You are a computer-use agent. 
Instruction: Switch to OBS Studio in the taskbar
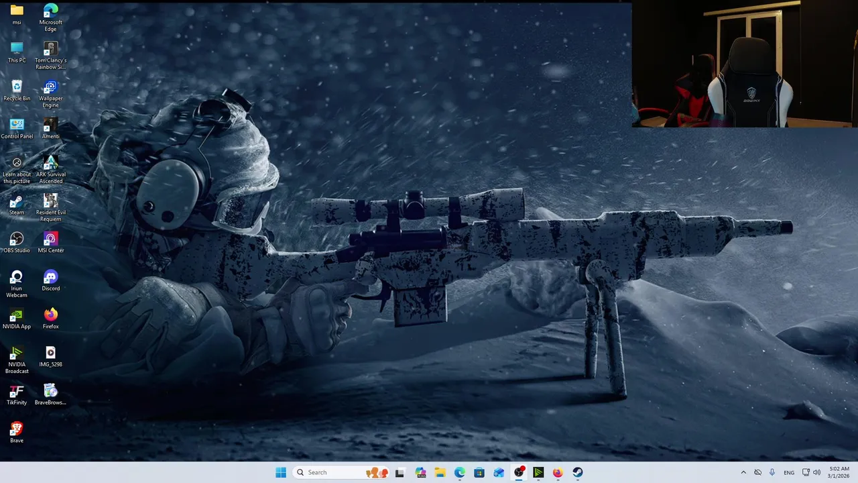[x=519, y=472]
